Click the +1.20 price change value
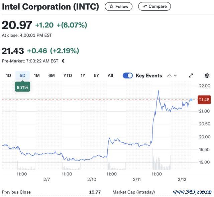The image size is (214, 197). click(x=44, y=25)
